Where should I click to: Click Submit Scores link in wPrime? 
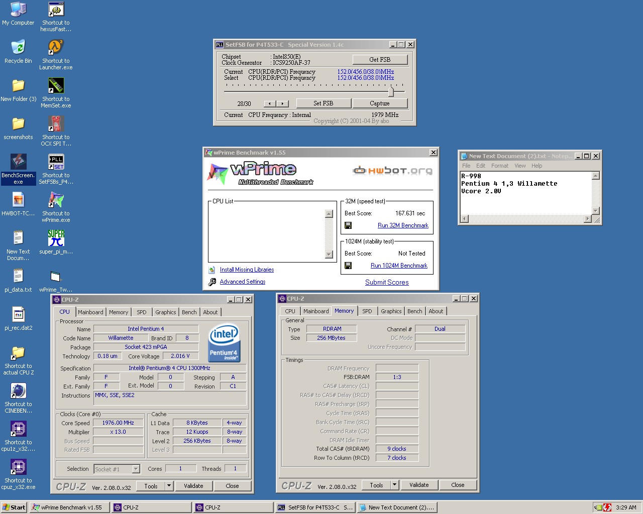[x=387, y=282]
